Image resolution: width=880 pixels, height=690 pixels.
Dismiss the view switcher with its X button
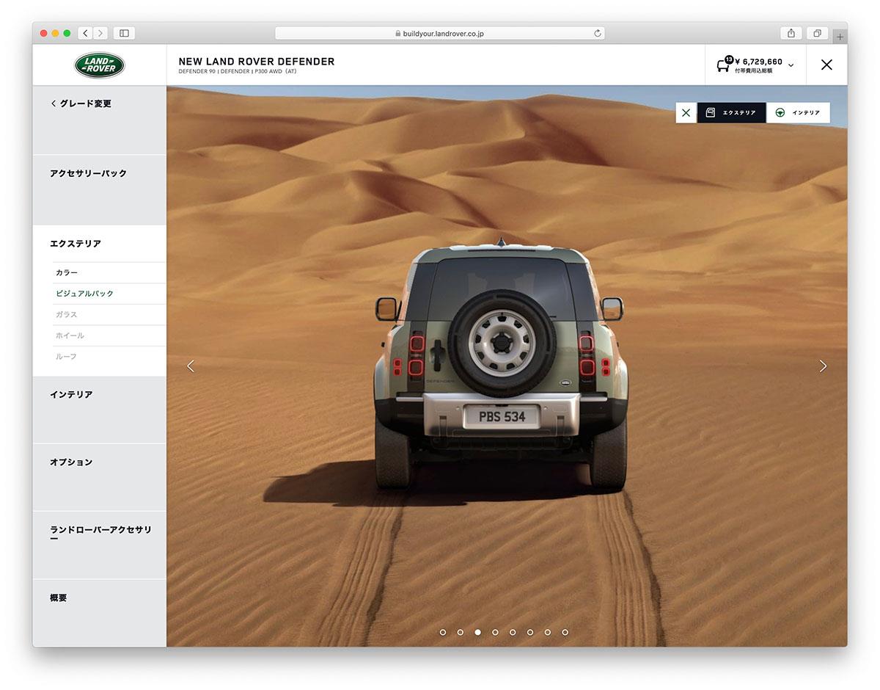point(686,113)
